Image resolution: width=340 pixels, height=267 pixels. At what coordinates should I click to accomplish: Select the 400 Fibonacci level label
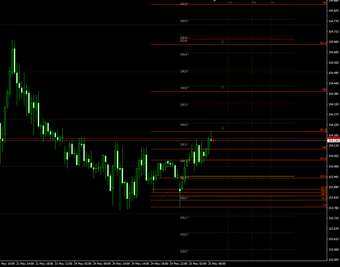pyautogui.click(x=324, y=90)
